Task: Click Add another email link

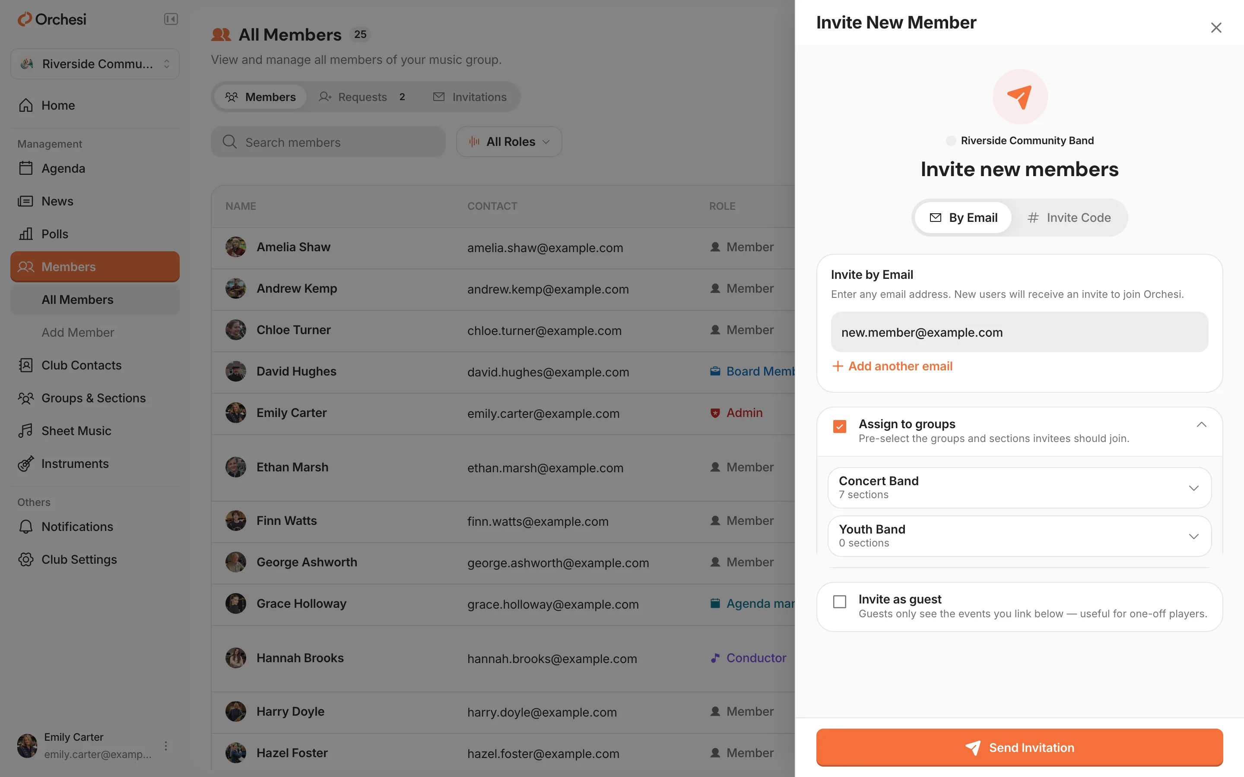Action: pyautogui.click(x=892, y=366)
